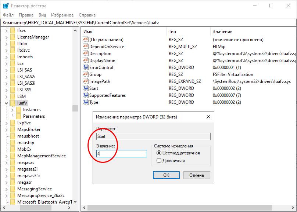Click the Значение input field containing 4
Viewport: 297px width, 212px height.
(x=122, y=154)
